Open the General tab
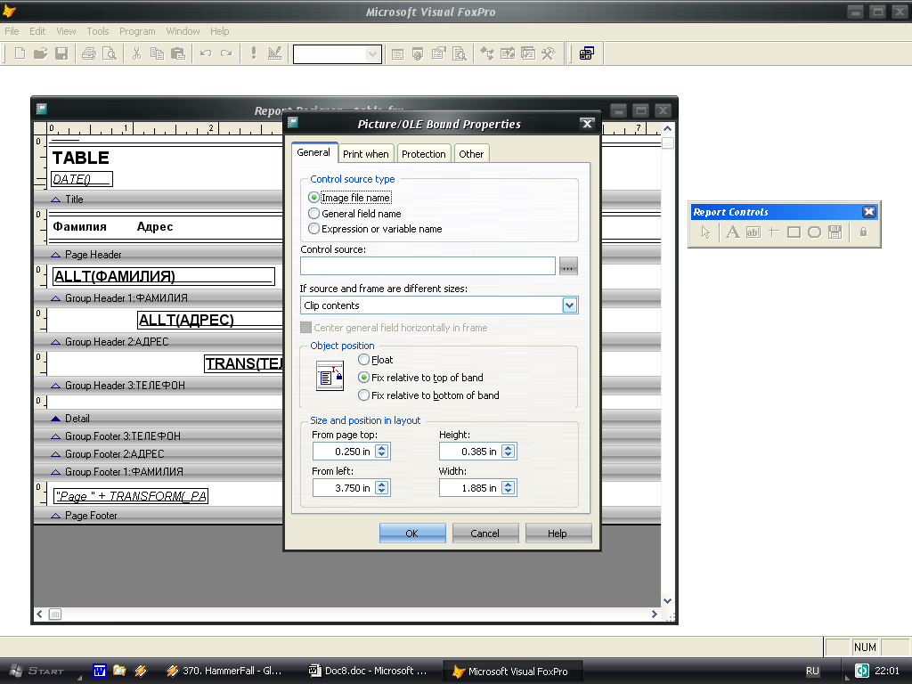912x684 pixels. 313,152
